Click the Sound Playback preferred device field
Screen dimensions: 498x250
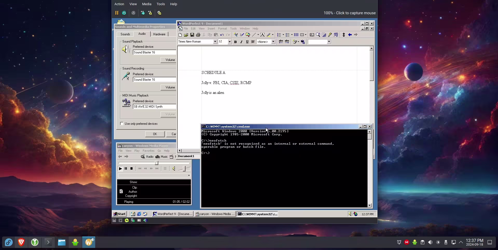155,52
